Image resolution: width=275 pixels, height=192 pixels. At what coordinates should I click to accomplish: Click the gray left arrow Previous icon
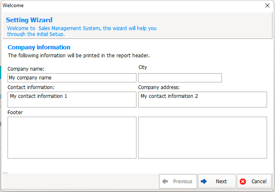pos(165,181)
